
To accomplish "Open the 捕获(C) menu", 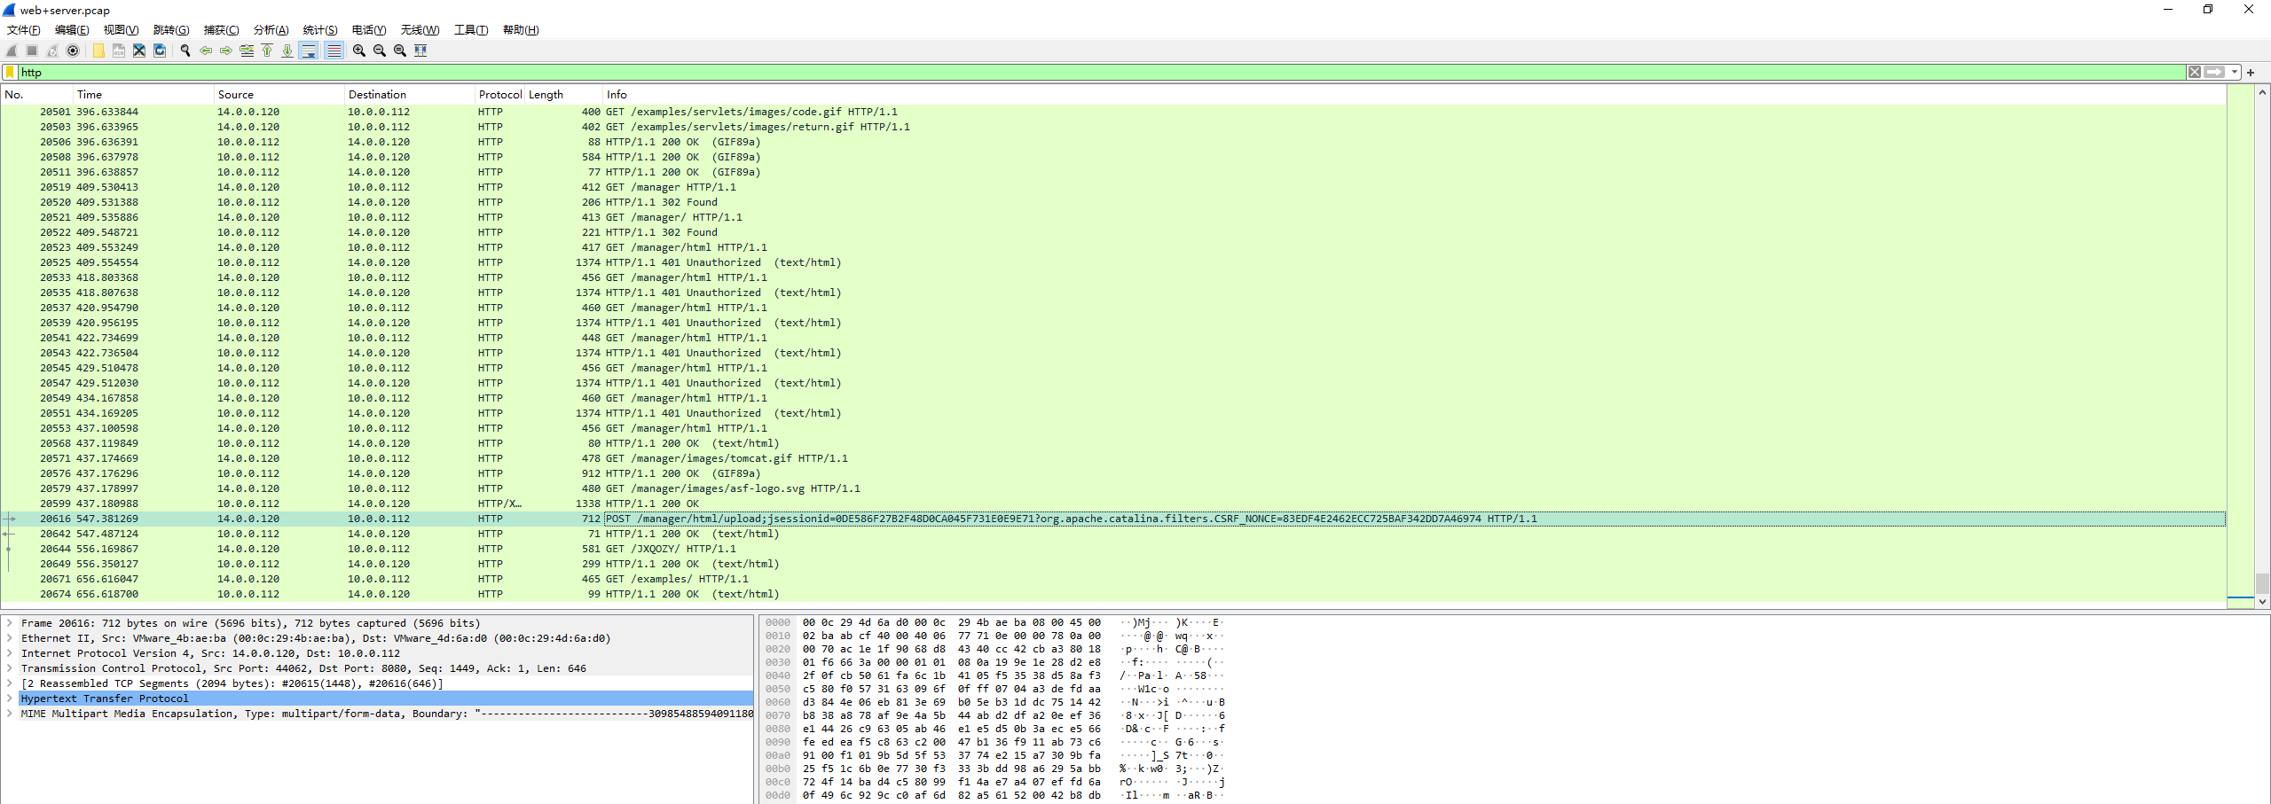I will coord(221,30).
